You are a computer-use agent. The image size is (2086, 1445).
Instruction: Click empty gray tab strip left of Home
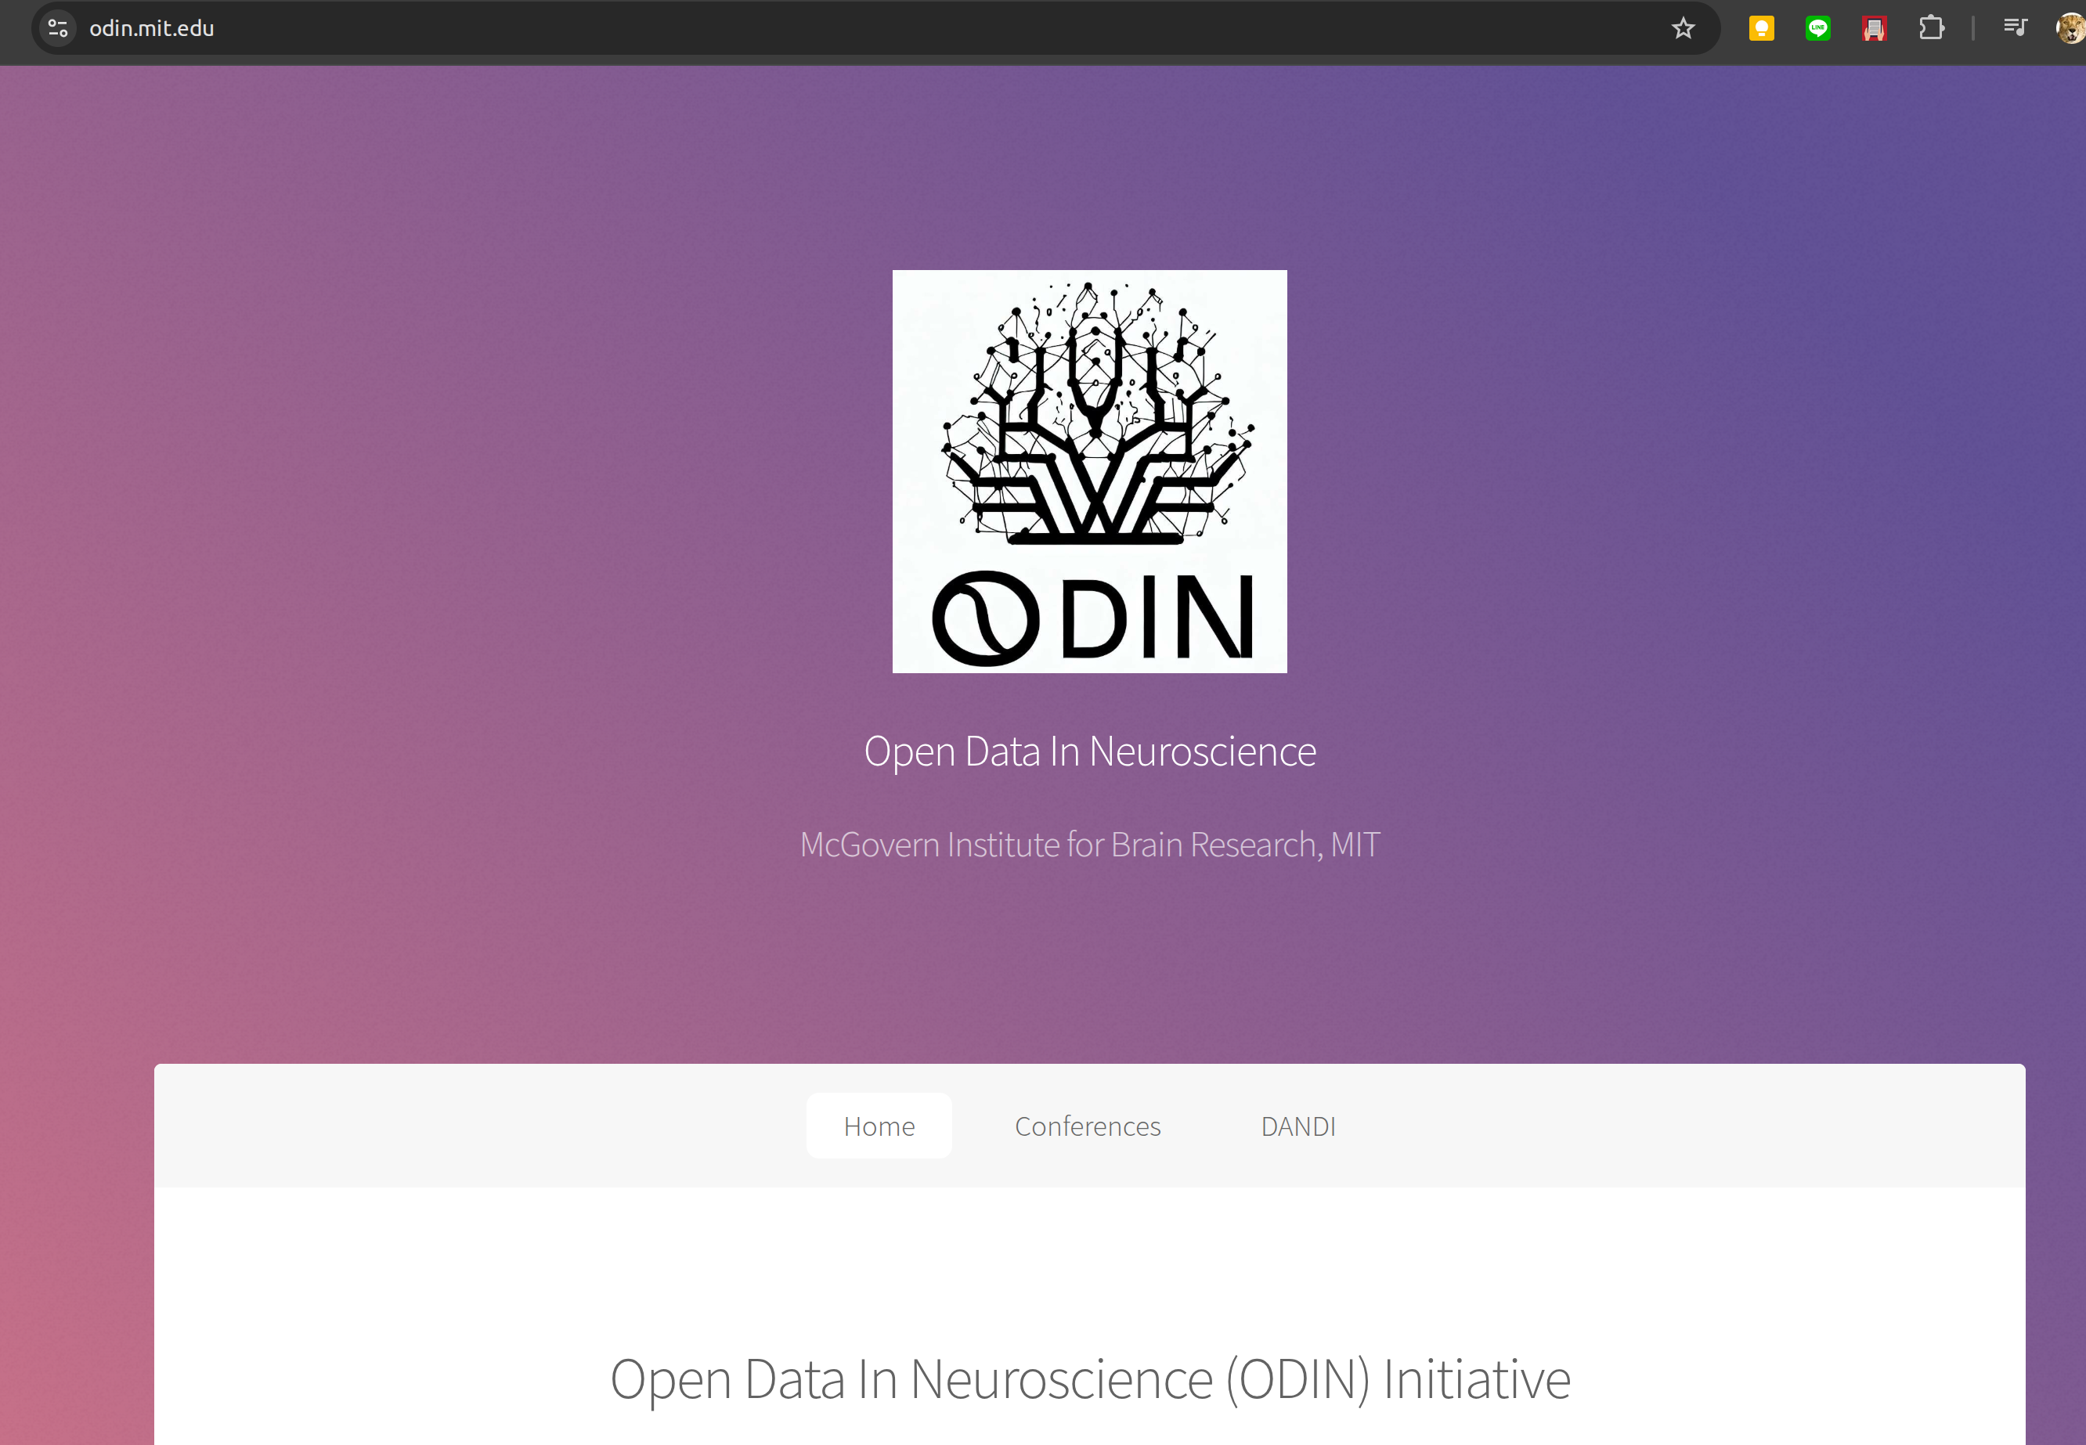(x=471, y=1126)
